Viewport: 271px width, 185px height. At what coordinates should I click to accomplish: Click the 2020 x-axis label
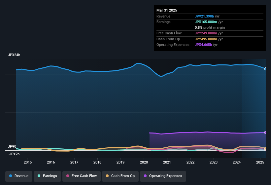pyautogui.click(x=144, y=162)
